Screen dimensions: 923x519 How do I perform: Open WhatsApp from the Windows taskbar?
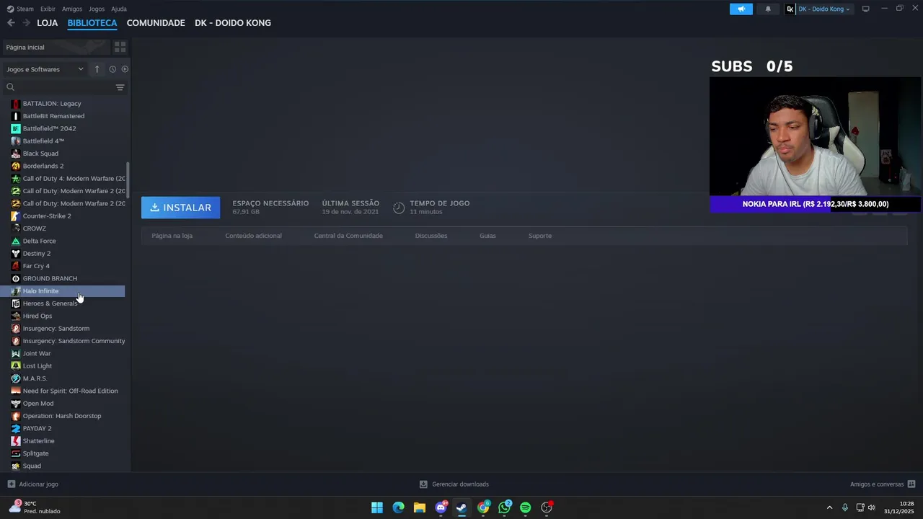point(504,507)
